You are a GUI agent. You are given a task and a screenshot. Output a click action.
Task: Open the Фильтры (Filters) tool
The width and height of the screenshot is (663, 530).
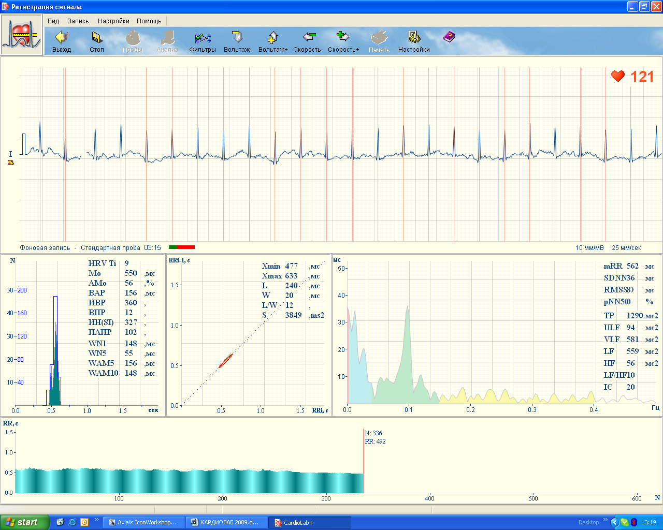202,41
